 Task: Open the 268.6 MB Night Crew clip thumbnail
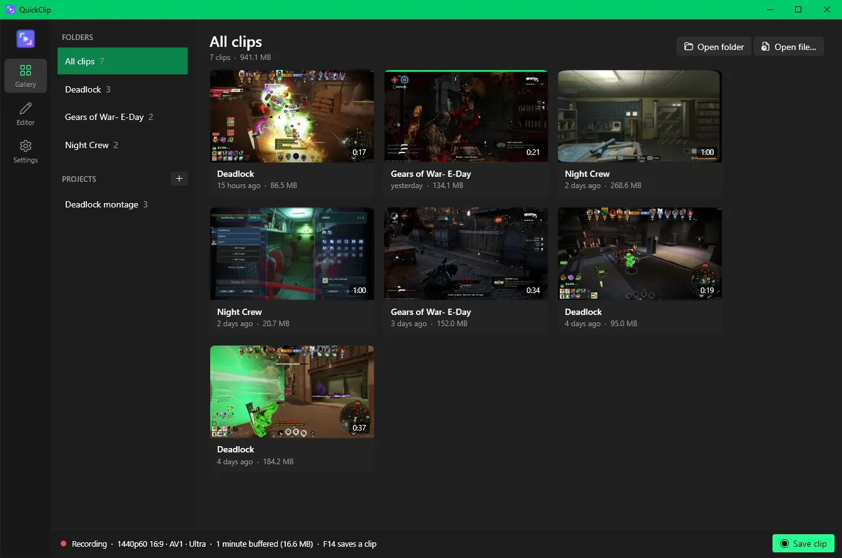click(640, 116)
